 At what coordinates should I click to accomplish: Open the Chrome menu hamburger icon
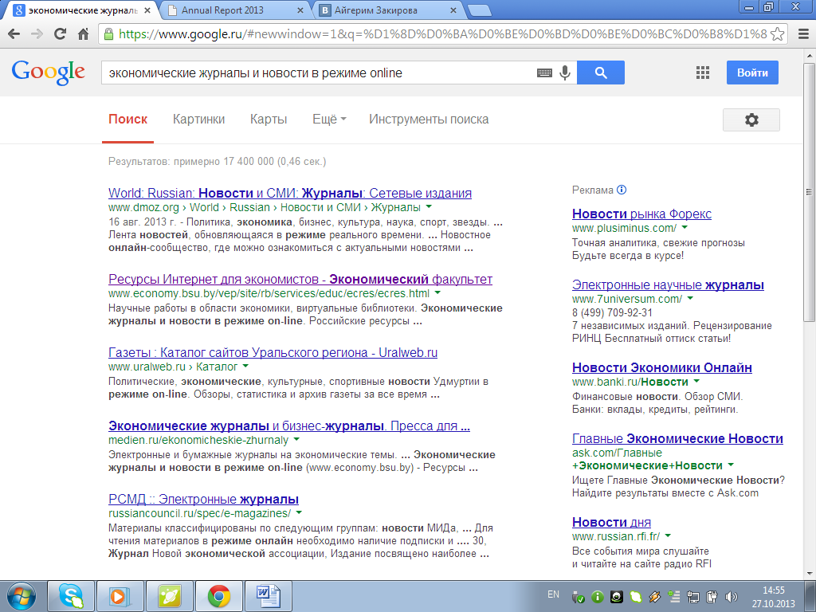coord(803,33)
